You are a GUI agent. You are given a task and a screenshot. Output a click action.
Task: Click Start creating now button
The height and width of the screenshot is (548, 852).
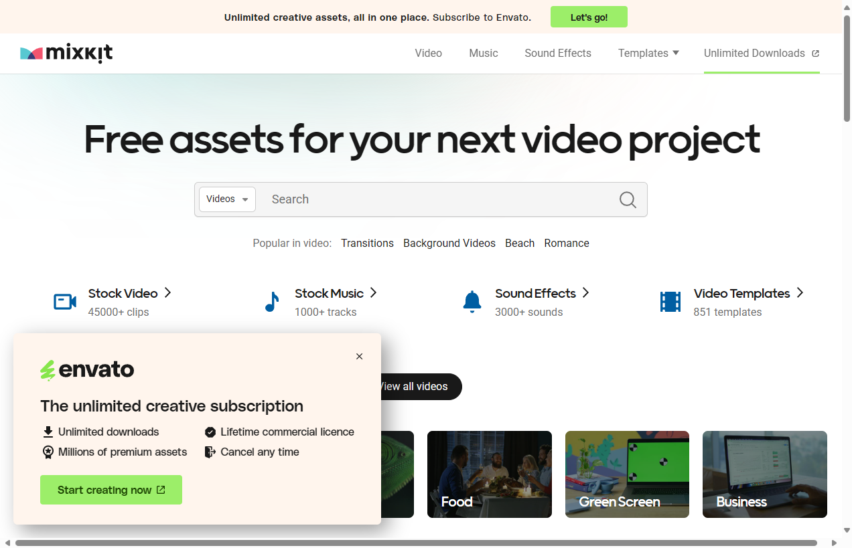click(x=111, y=490)
